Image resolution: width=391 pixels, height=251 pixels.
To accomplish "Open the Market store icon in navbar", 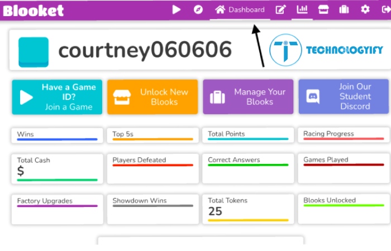I will (x=323, y=9).
